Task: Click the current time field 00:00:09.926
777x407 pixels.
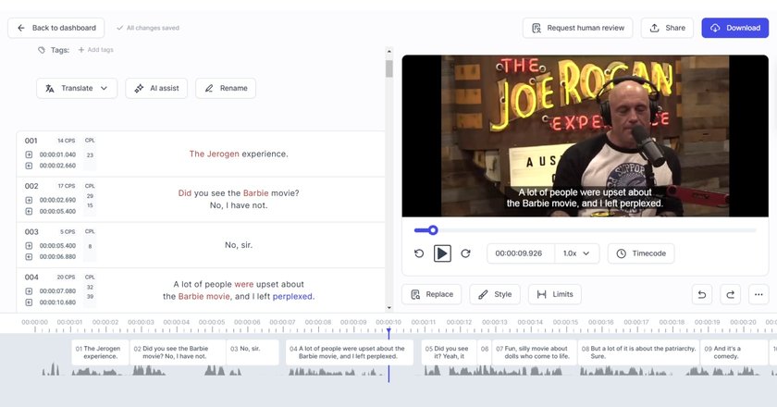Action: 519,253
